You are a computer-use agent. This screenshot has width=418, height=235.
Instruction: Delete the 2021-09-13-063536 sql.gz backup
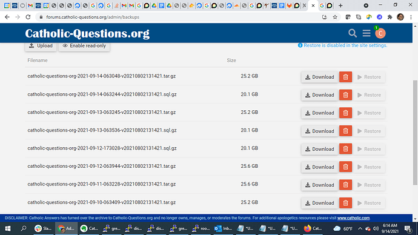(345, 131)
